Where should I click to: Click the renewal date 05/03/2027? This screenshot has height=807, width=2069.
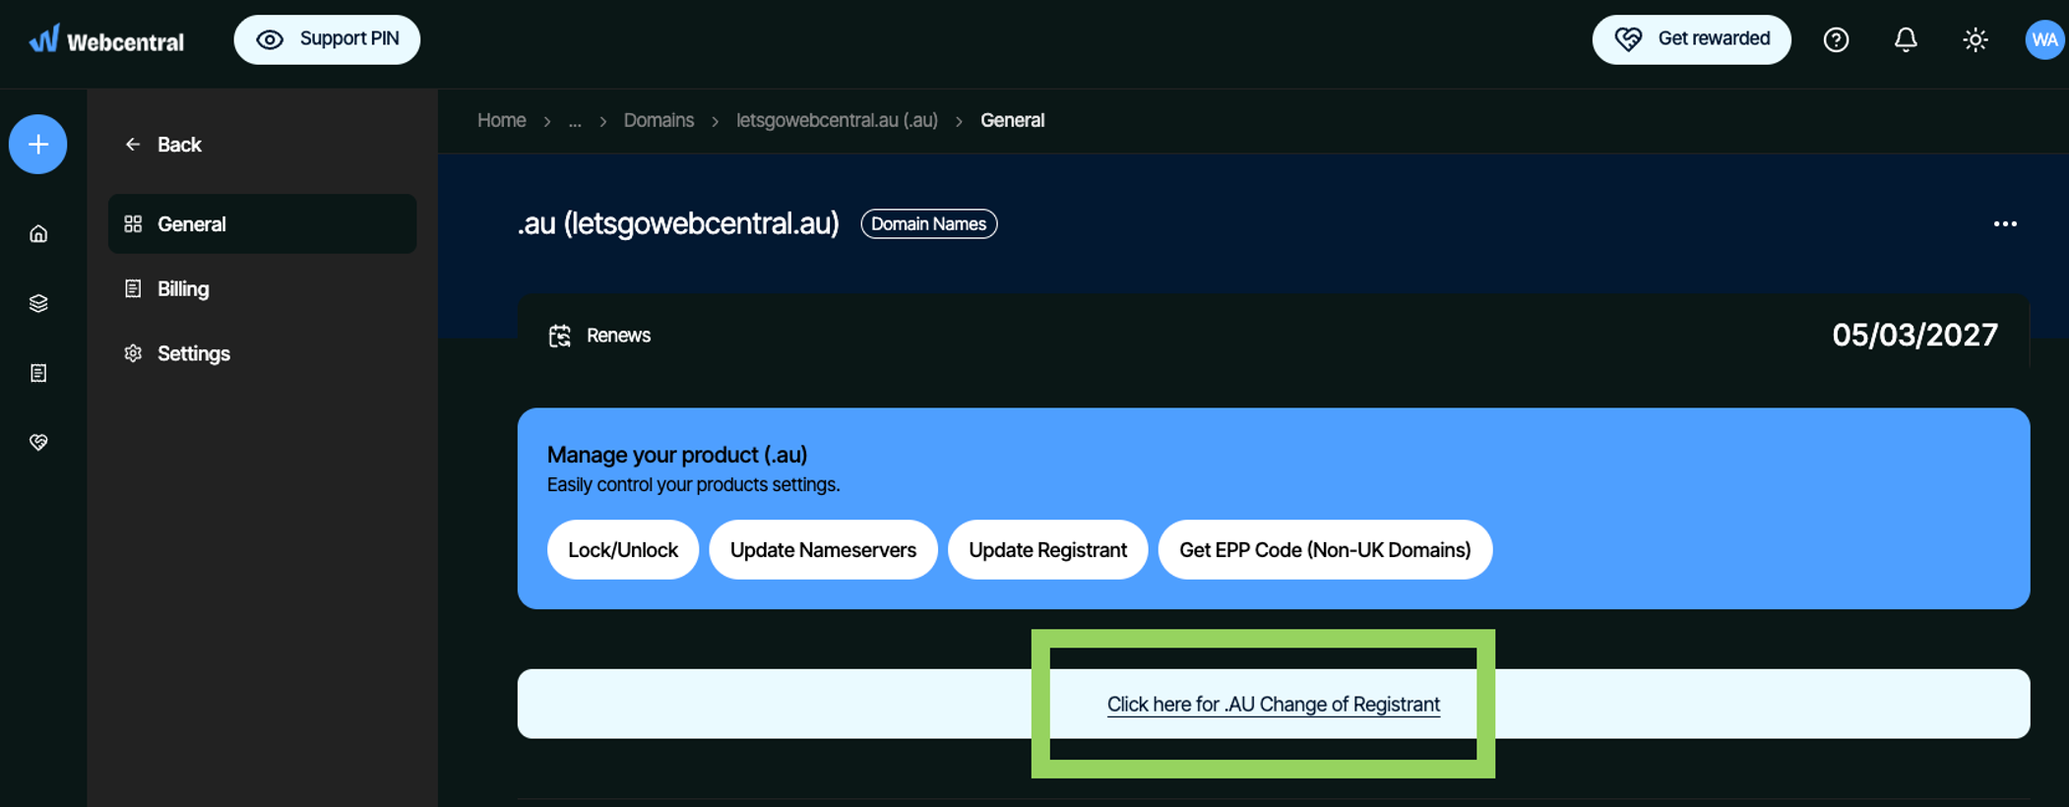tap(1914, 336)
